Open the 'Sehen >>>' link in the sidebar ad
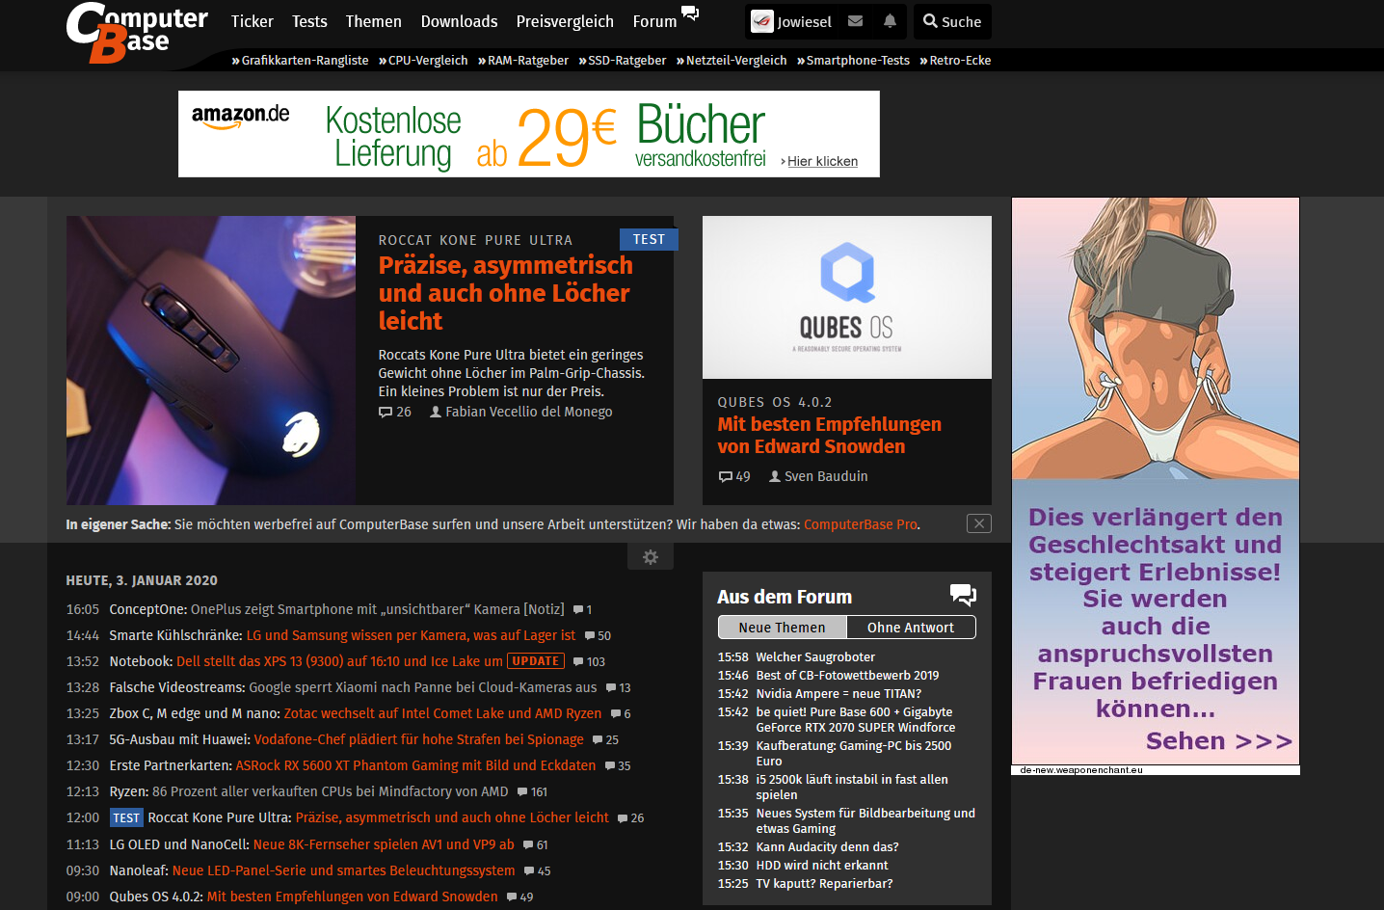The height and width of the screenshot is (910, 1384). [x=1218, y=741]
